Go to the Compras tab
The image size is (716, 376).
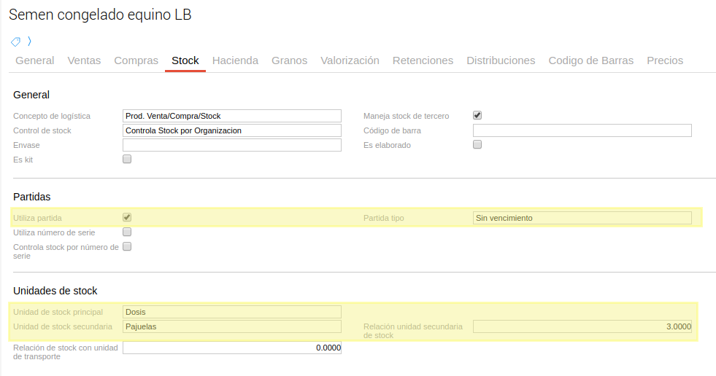[136, 60]
